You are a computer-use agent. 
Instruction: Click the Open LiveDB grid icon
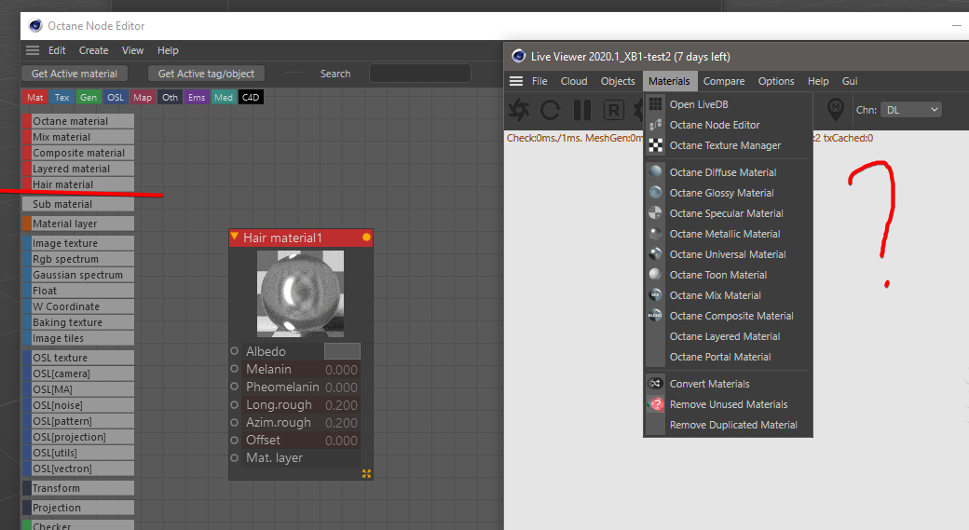click(656, 103)
